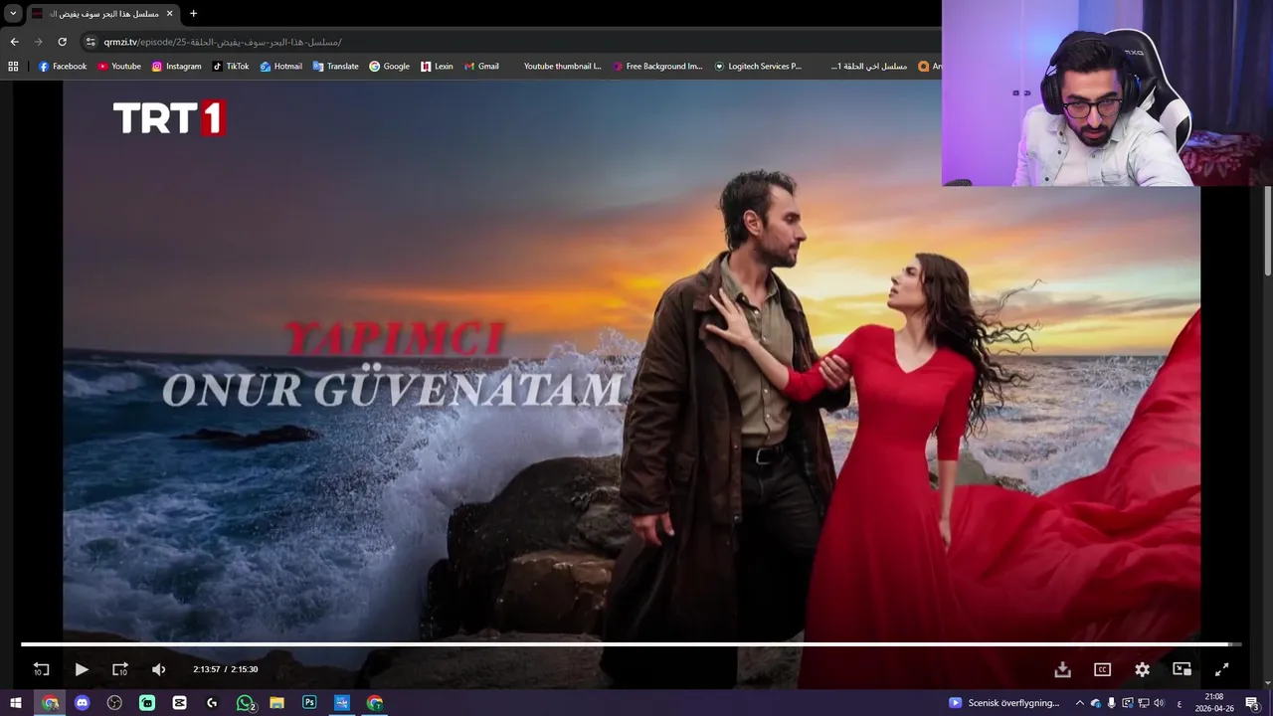
Task: Click the Scenisk överflygning taskbar widget
Action: pyautogui.click(x=1004, y=703)
